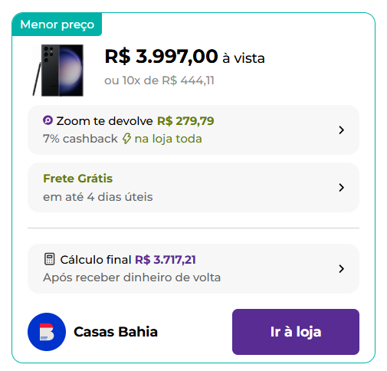
Task: Click the green lightning bolt cashback icon
Action: point(126,139)
